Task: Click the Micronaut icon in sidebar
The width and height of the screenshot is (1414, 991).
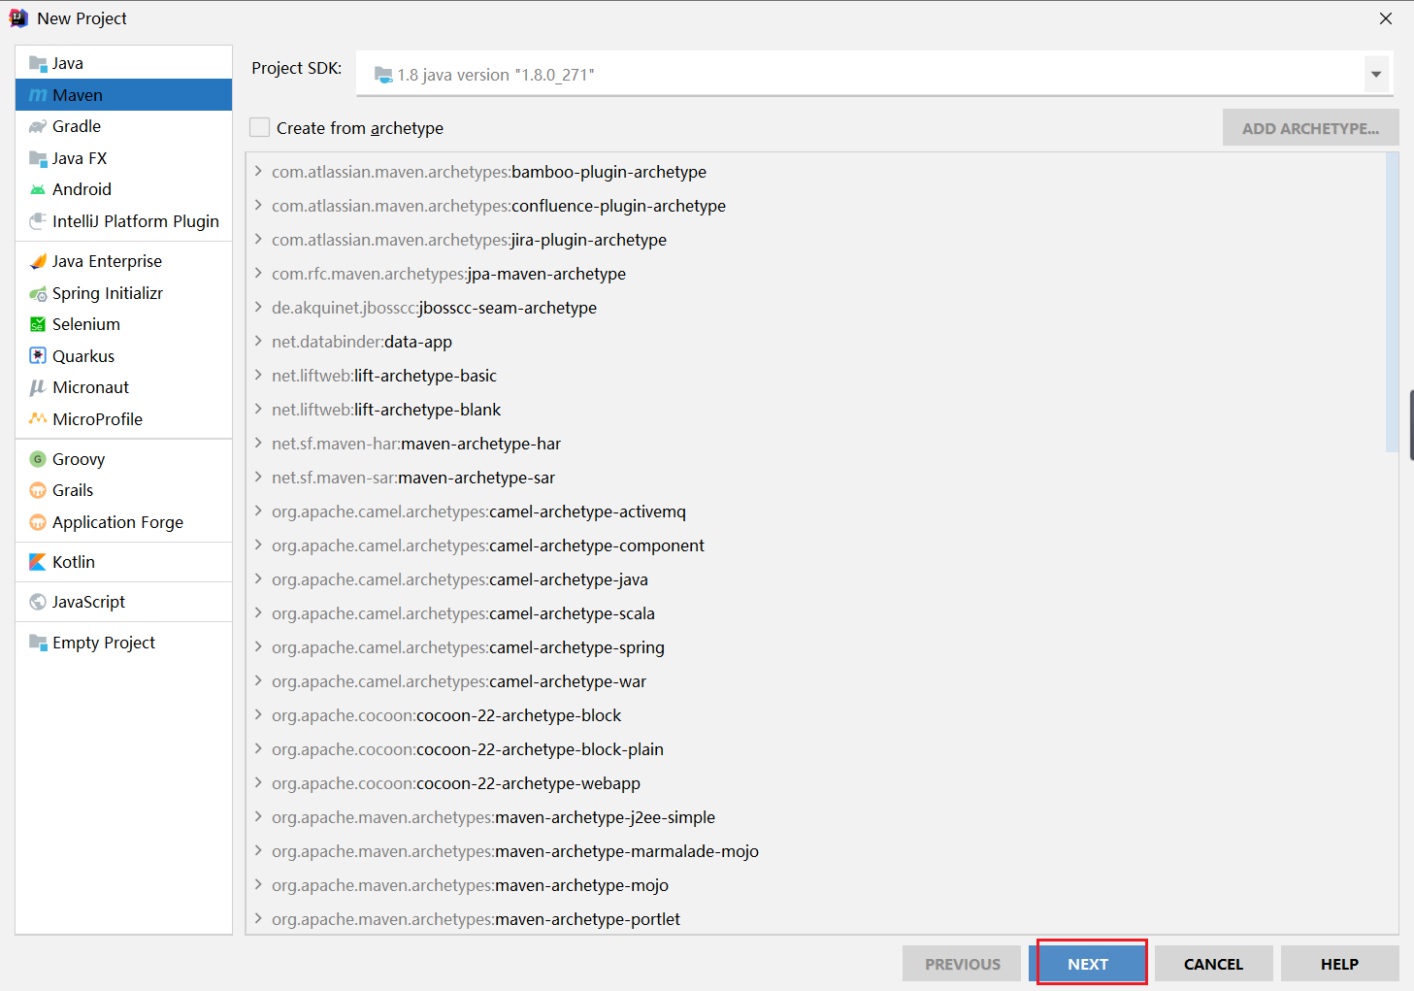Action: (38, 388)
